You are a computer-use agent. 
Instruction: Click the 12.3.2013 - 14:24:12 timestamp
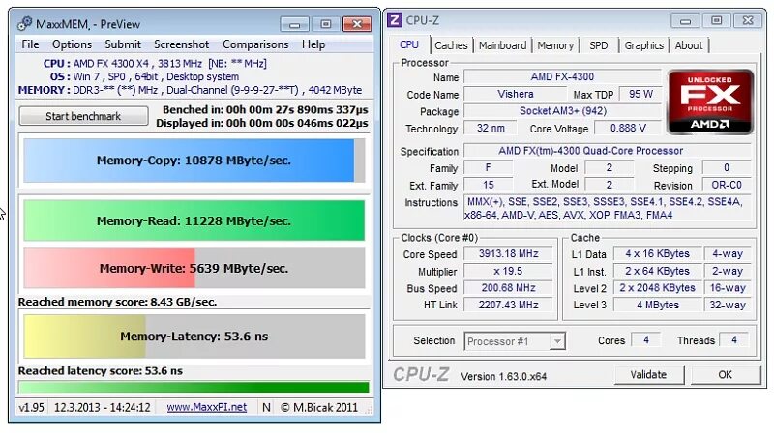click(103, 407)
